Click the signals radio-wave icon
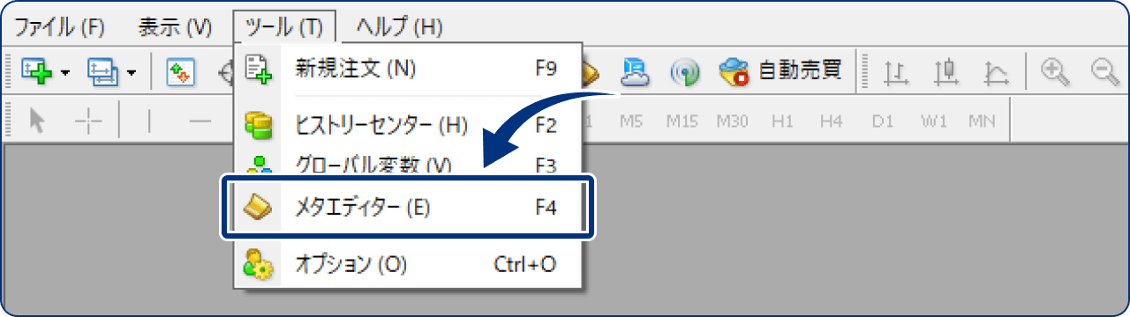Screen dimensions: 1130x317 pyautogui.click(x=685, y=71)
